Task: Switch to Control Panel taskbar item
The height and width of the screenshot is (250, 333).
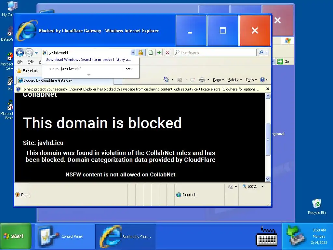Action: [65, 236]
